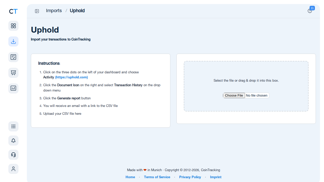324x182 pixels.
Task: Open the help icon with badge 11
Action: pyautogui.click(x=310, y=11)
